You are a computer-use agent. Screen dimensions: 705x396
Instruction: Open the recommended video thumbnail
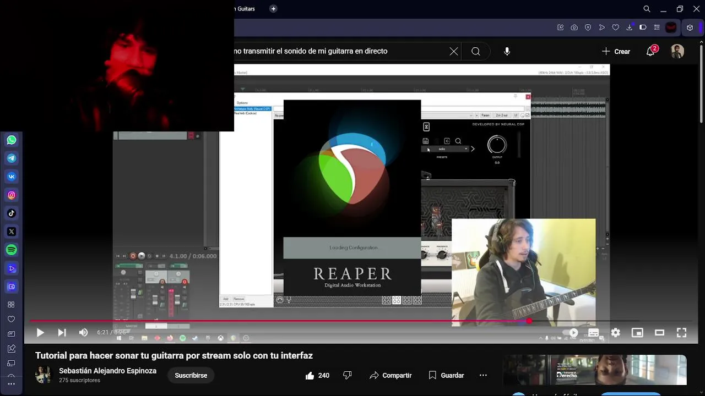point(596,370)
